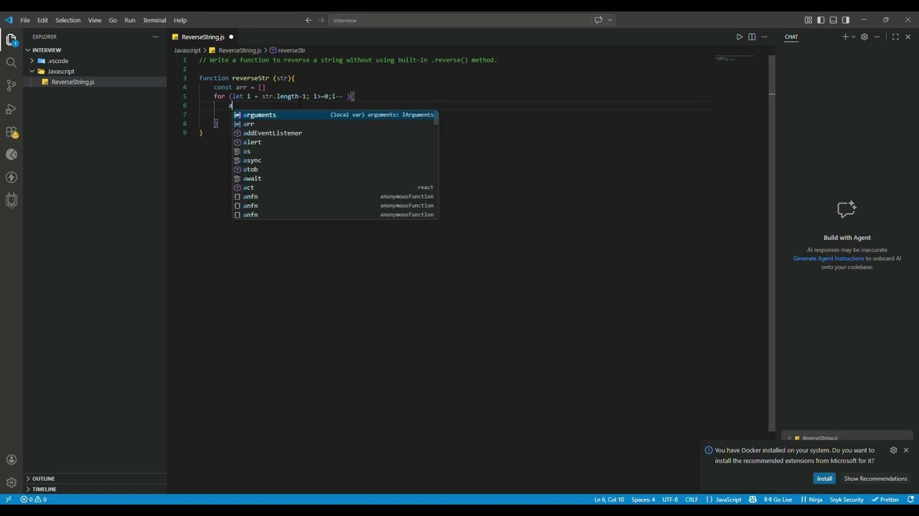Go back with the left arrow
This screenshot has height=516, width=919.
(309, 20)
